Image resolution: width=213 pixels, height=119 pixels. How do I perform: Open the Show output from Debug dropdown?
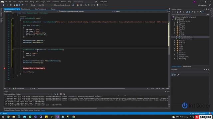(33, 94)
